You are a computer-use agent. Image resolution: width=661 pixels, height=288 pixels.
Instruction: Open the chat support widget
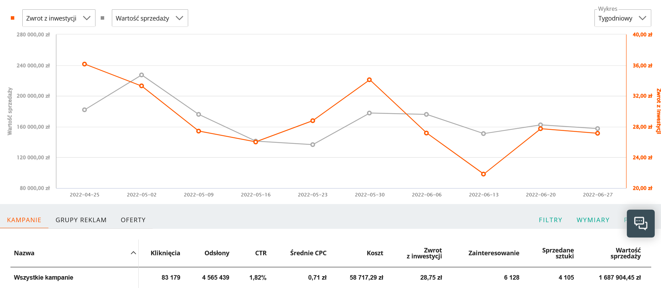[x=640, y=224]
